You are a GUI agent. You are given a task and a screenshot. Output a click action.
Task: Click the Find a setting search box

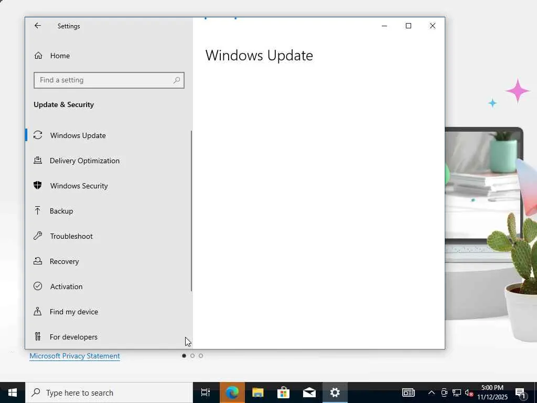109,80
